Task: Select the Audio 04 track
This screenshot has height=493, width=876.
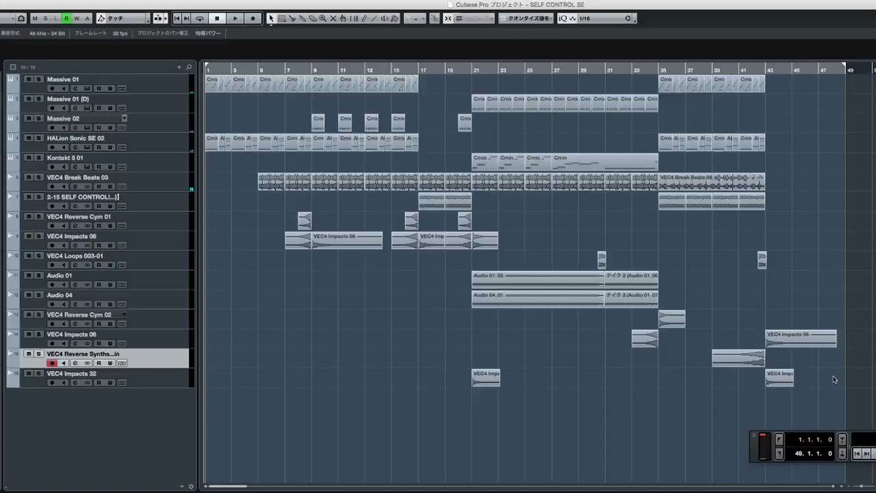Action: 60,295
